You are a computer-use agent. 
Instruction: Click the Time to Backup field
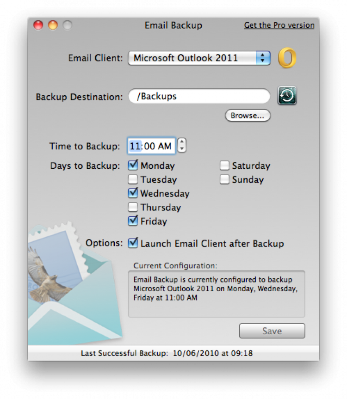tap(151, 146)
